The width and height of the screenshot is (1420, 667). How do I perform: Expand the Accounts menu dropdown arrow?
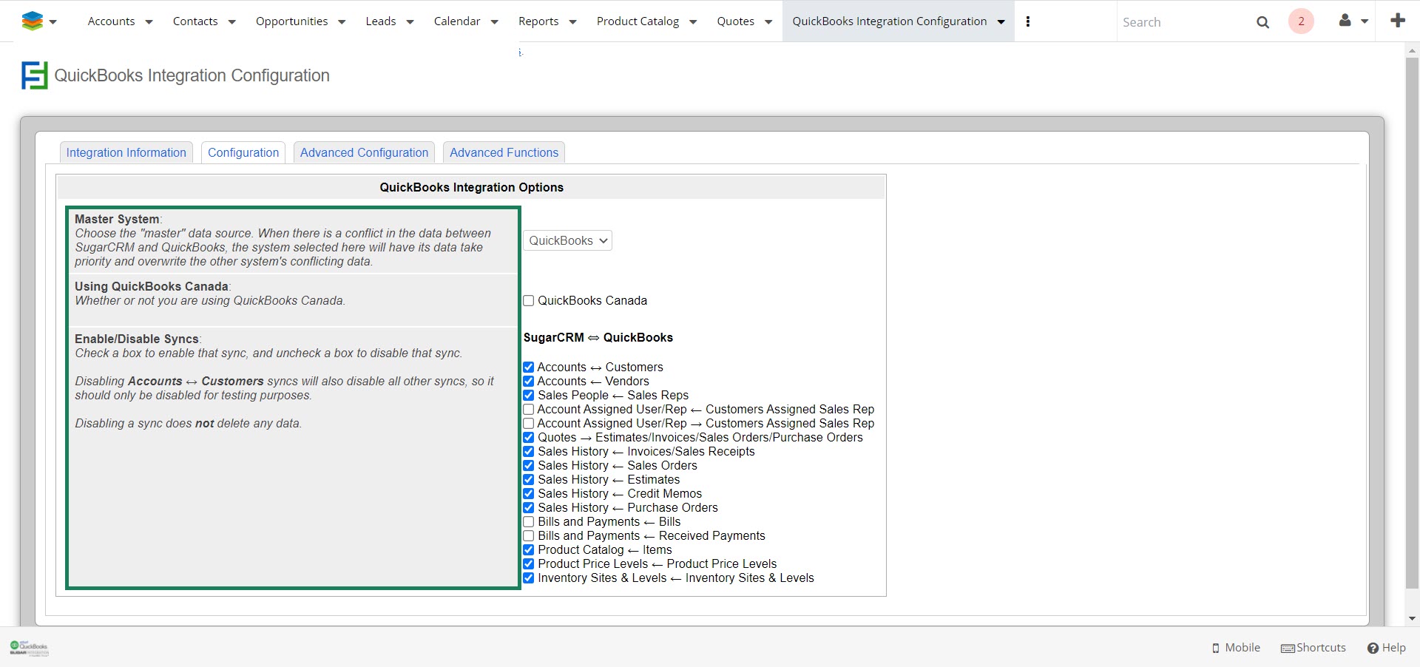coord(149,22)
